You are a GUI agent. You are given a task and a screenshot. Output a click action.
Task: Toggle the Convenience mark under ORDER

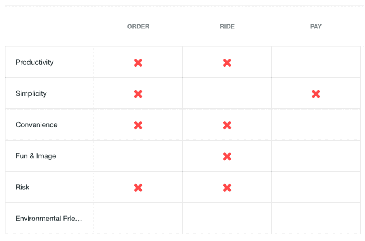pos(138,125)
